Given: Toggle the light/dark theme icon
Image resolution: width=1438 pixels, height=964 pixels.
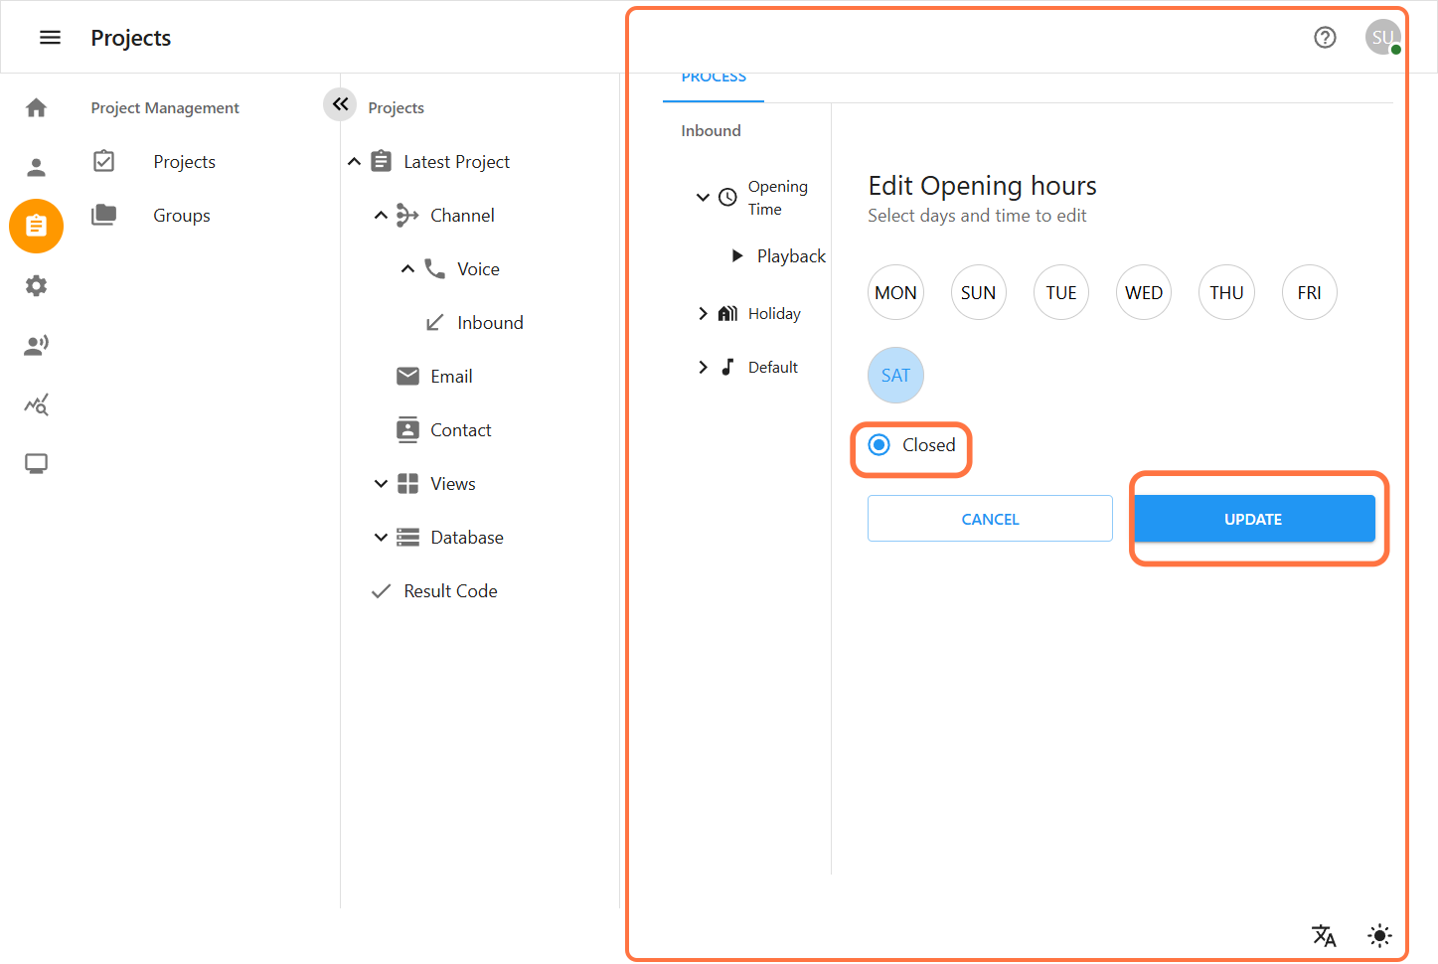Looking at the screenshot, I should pyautogui.click(x=1379, y=935).
